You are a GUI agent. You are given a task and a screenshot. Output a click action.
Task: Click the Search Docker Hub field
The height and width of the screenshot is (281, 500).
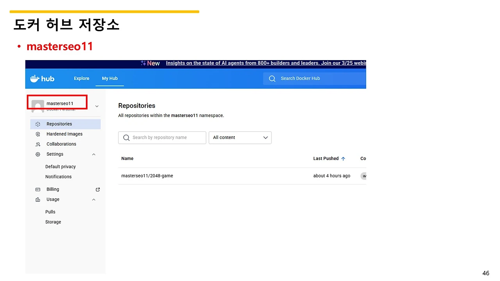click(x=314, y=78)
